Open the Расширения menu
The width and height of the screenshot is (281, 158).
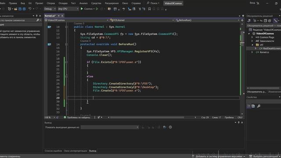(x=112, y=3)
